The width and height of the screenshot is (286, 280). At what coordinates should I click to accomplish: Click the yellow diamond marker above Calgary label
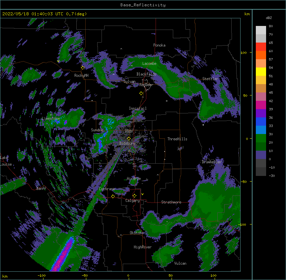(134, 196)
